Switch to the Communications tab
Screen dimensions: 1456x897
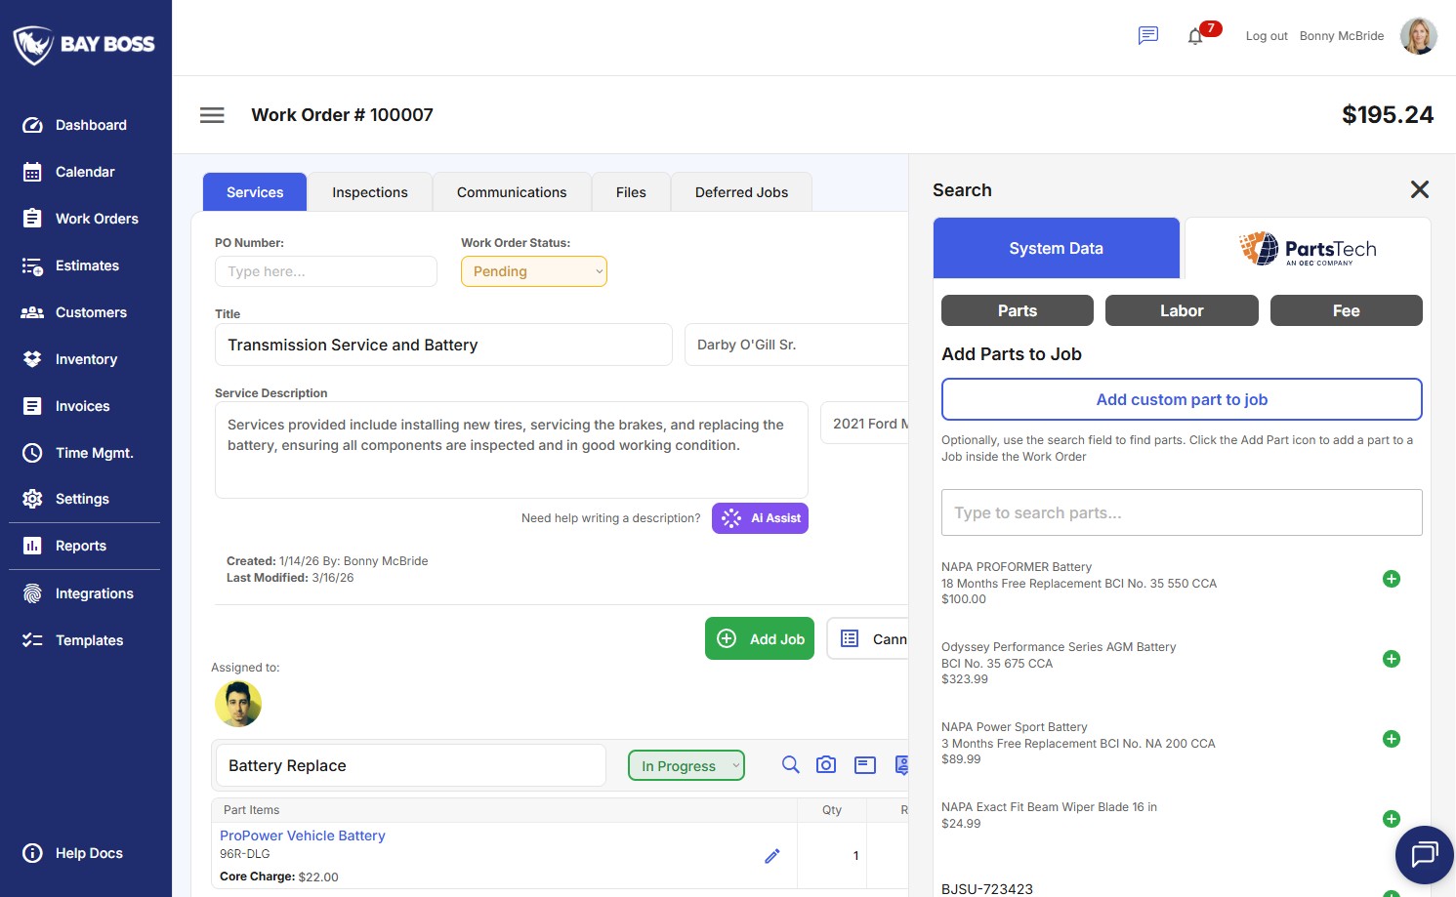tap(512, 191)
